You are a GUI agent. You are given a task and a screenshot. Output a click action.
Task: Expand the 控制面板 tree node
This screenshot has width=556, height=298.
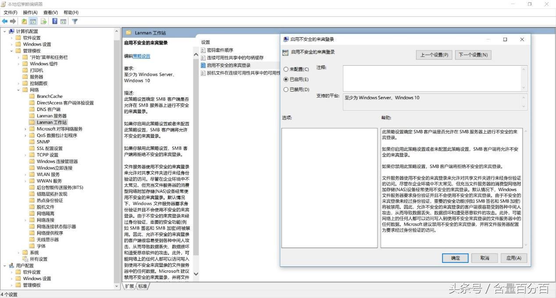tap(18, 83)
